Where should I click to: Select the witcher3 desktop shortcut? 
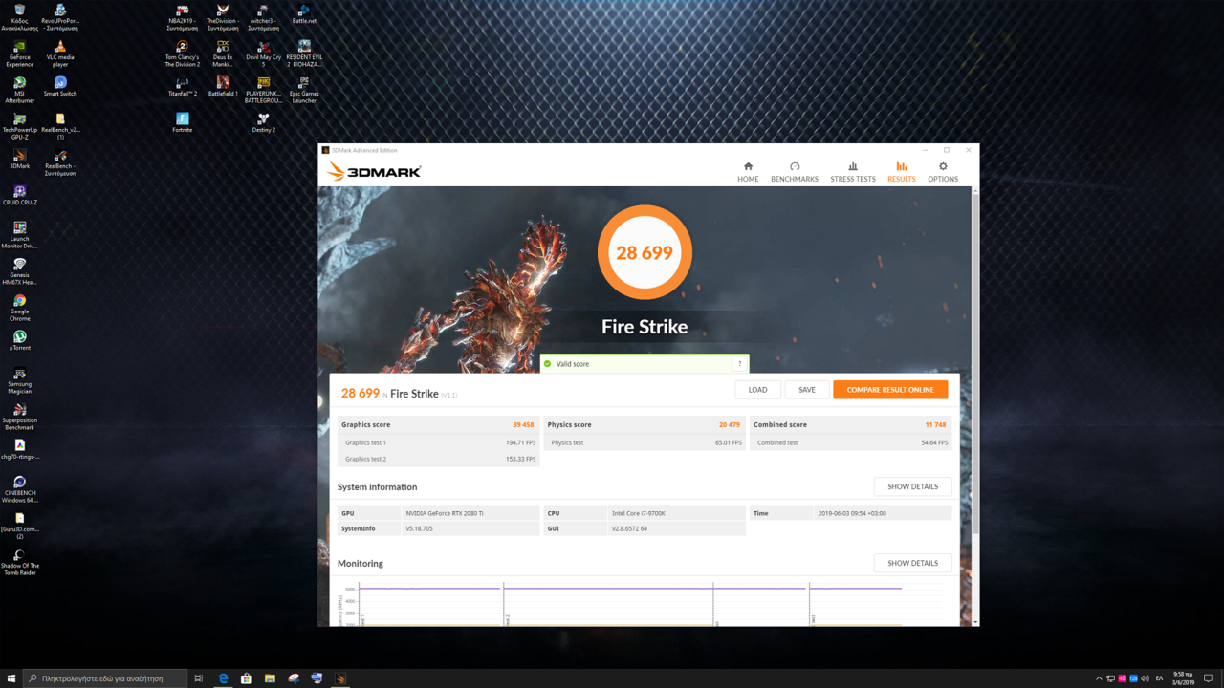tap(263, 17)
